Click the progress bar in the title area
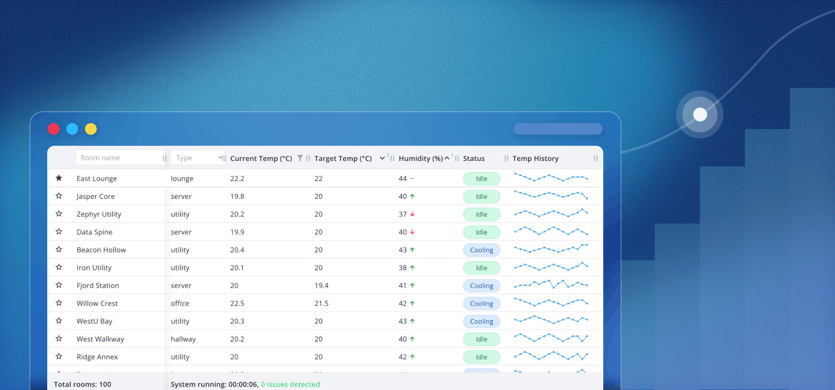Viewport: 835px width, 390px height. click(558, 129)
